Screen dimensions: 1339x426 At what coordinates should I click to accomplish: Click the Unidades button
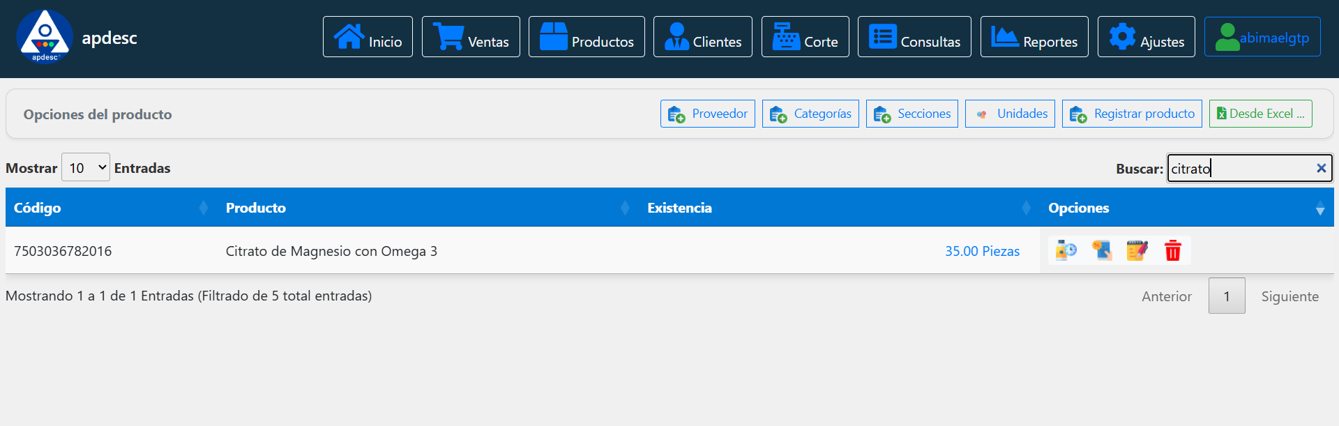[1010, 114]
